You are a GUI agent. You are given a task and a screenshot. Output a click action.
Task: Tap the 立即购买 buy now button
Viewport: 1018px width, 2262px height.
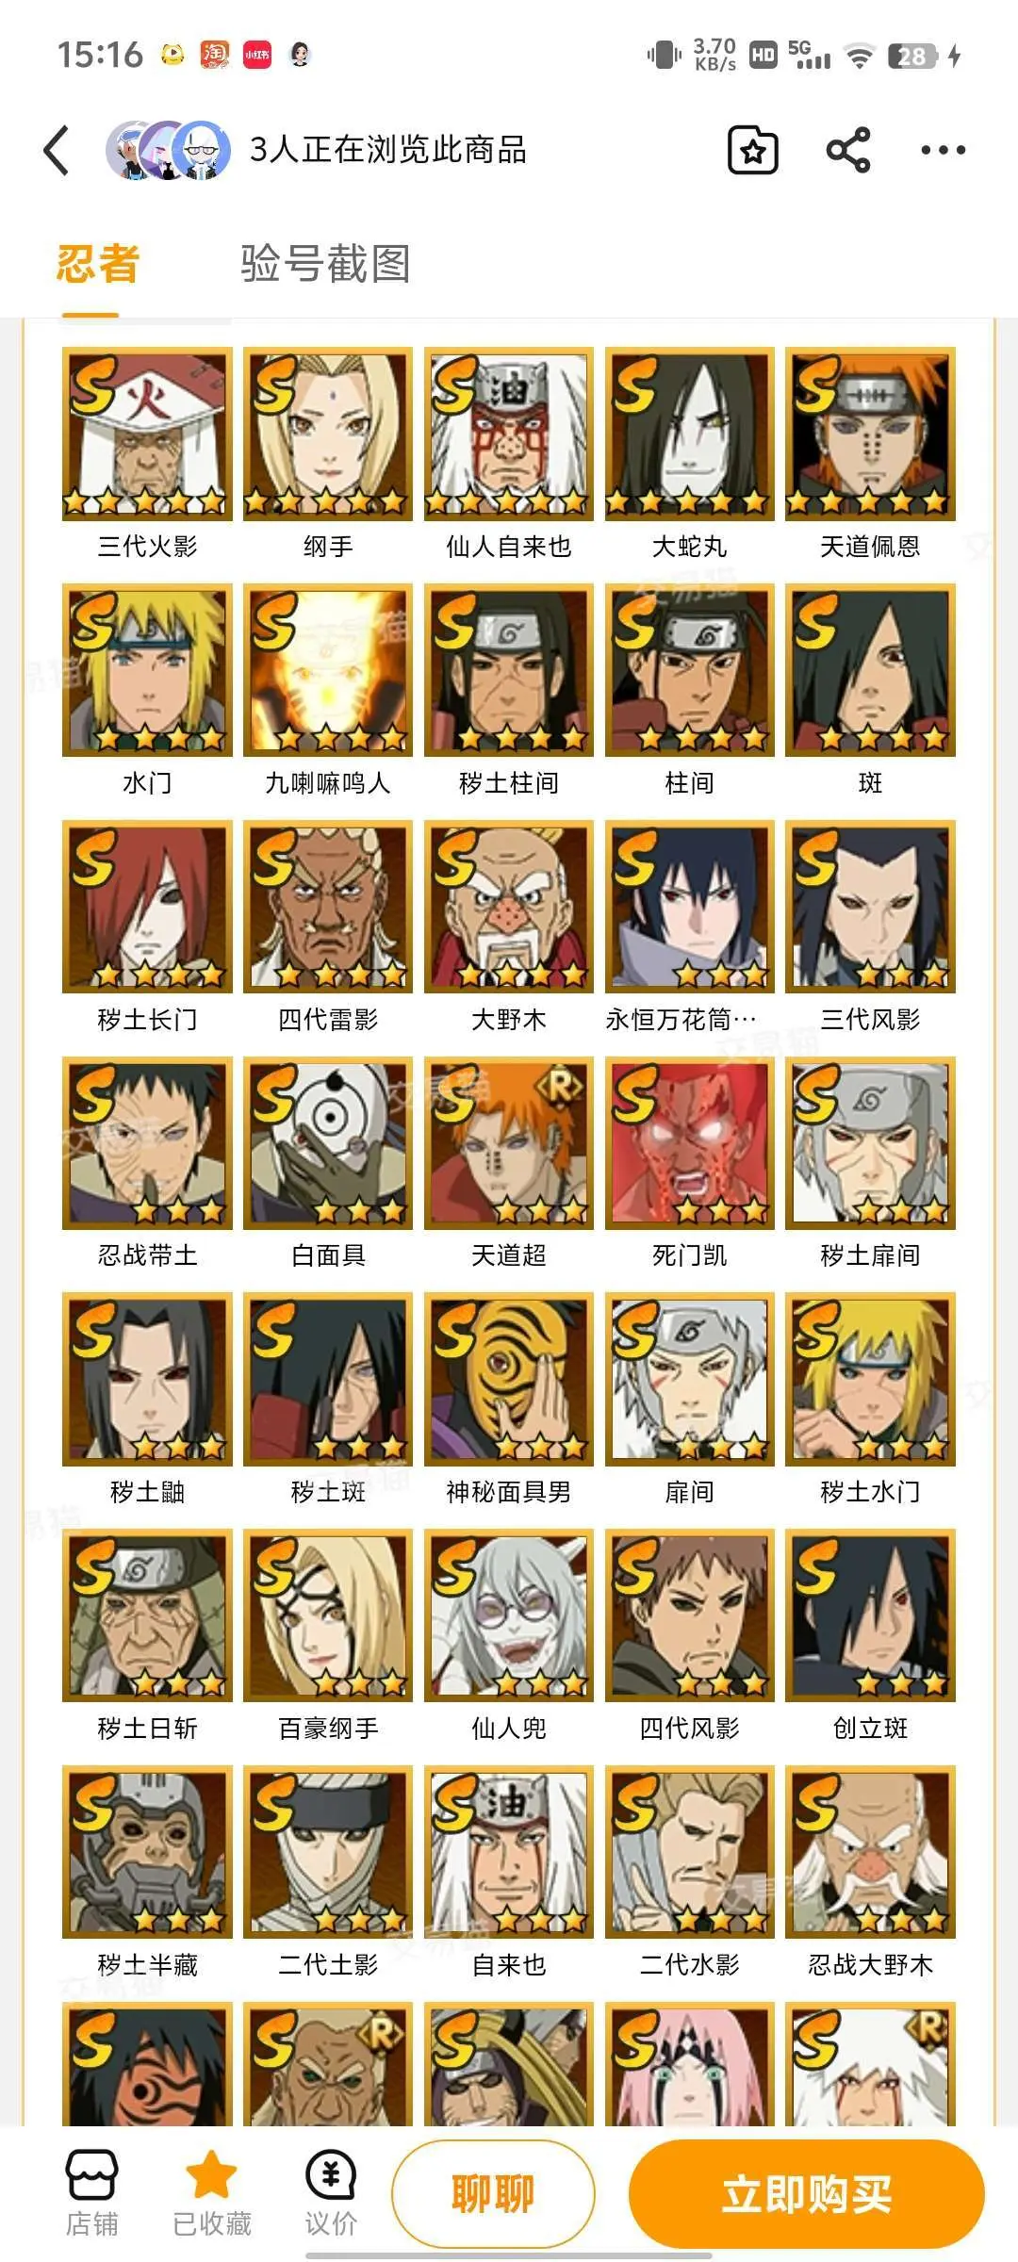click(x=807, y=2193)
